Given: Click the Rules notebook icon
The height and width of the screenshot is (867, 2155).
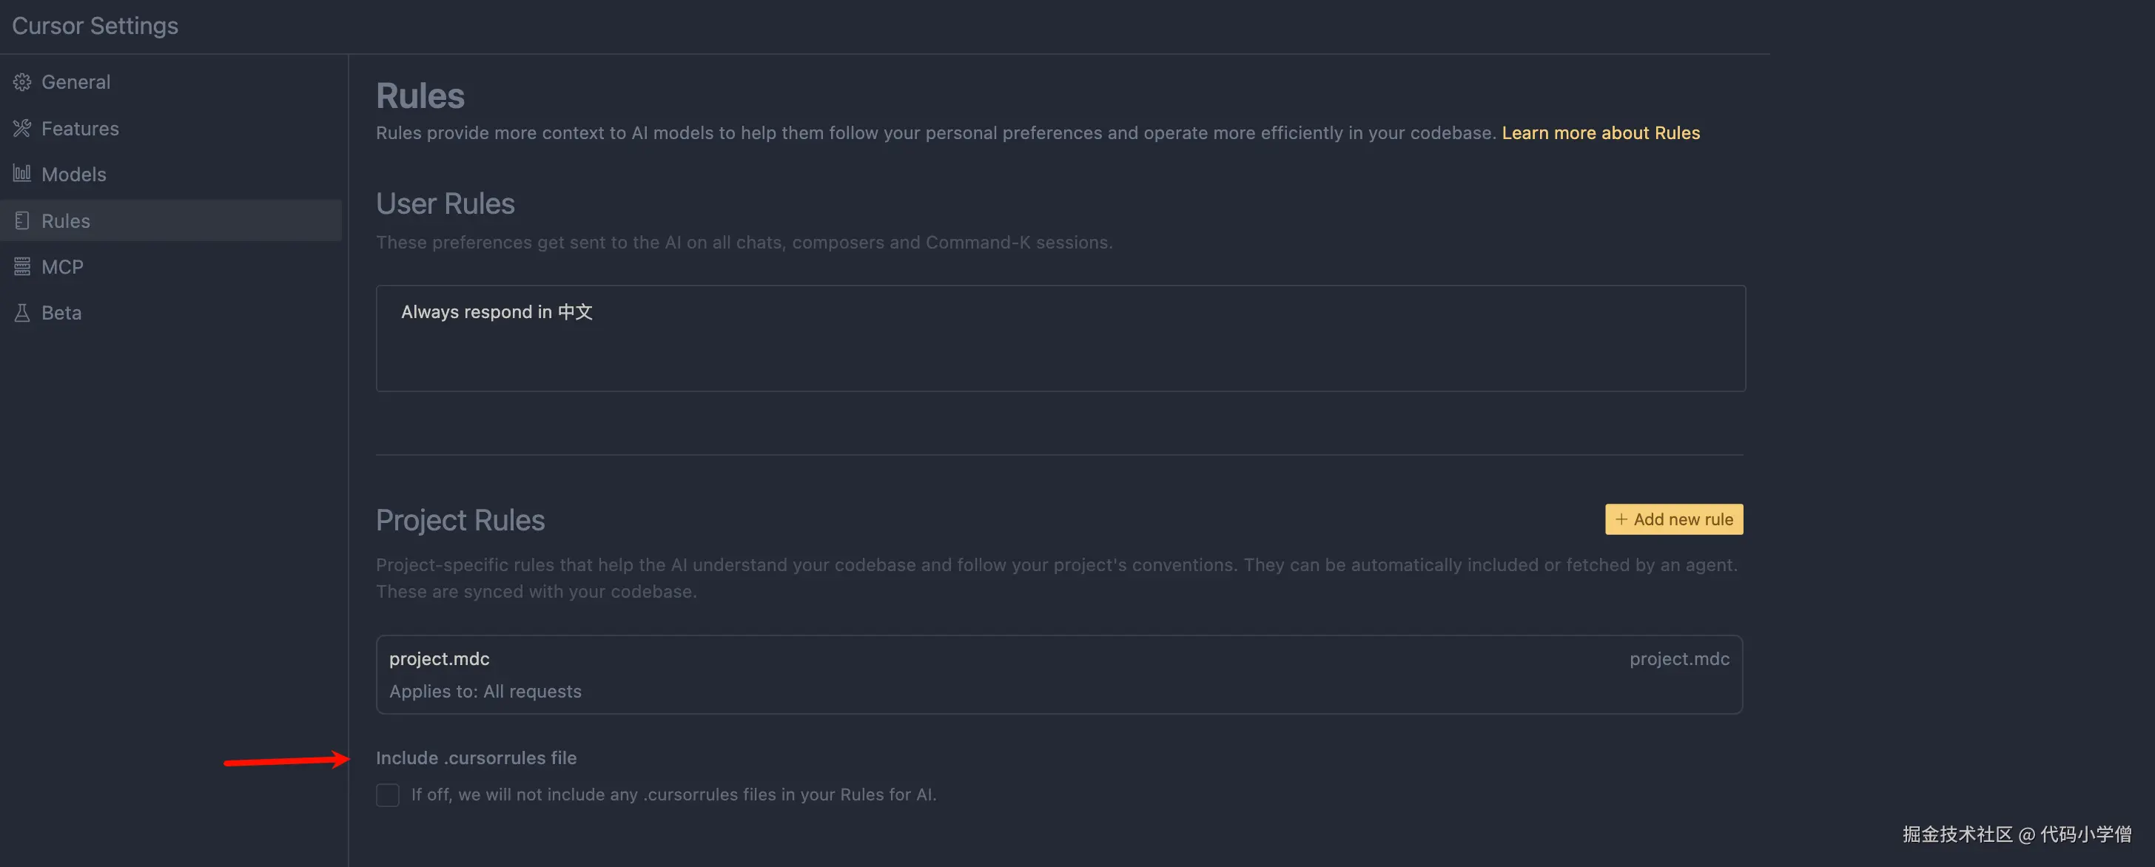Looking at the screenshot, I should point(23,220).
